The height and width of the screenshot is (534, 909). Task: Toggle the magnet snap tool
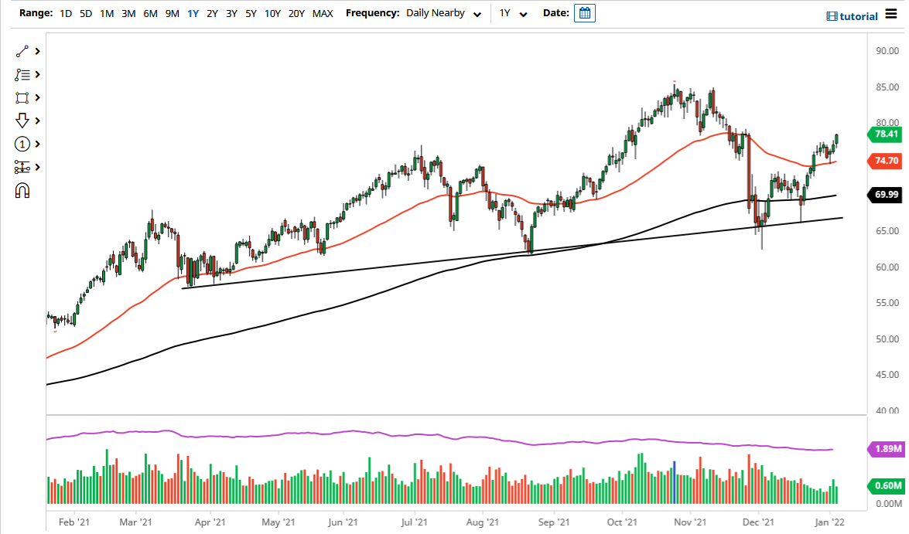tap(22, 189)
